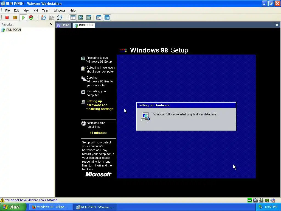This screenshot has height=211, width=281.
Task: Click the Setting up hardware and finalizing settings step
Action: pos(100,105)
